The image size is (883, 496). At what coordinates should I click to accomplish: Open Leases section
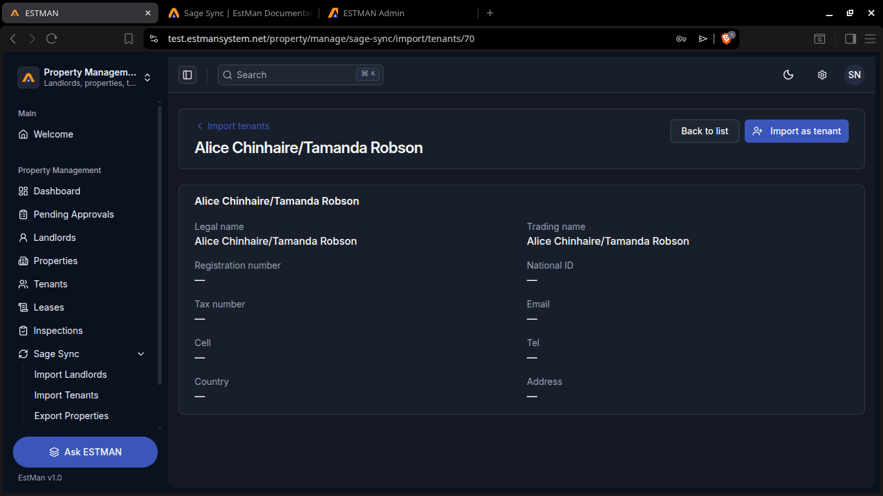click(x=48, y=307)
